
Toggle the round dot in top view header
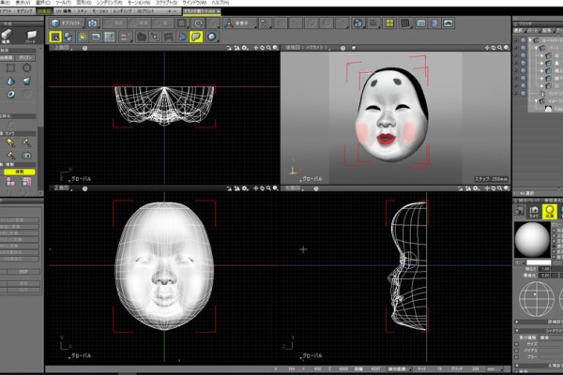coord(84,48)
